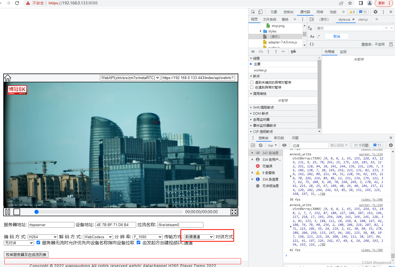The image size is (395, 267).
Task: Switch to the 元素 DevTools tab
Action: pos(274,12)
